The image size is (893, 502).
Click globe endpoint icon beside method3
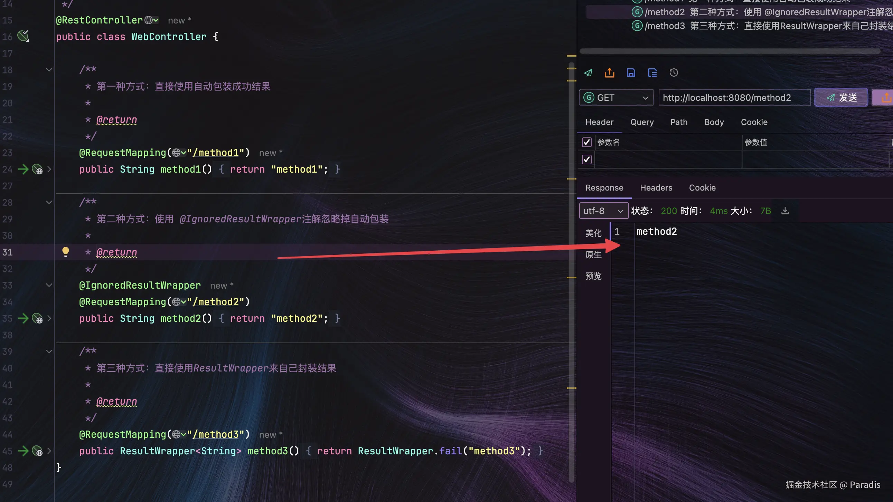pos(37,451)
